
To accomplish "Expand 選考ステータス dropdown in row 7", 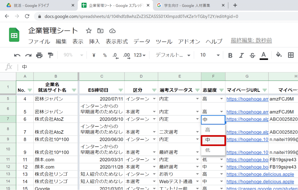I will click(x=198, y=119).
